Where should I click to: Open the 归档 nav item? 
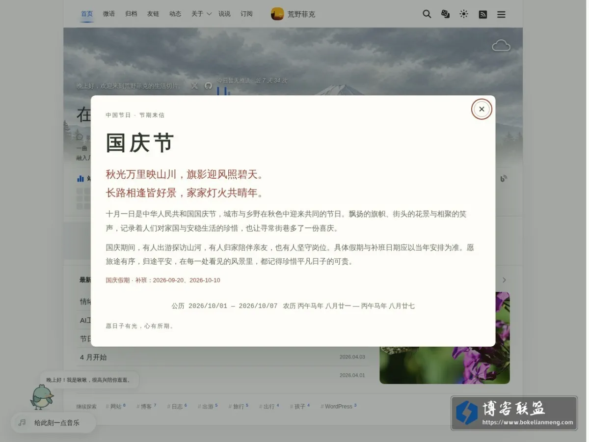click(131, 14)
